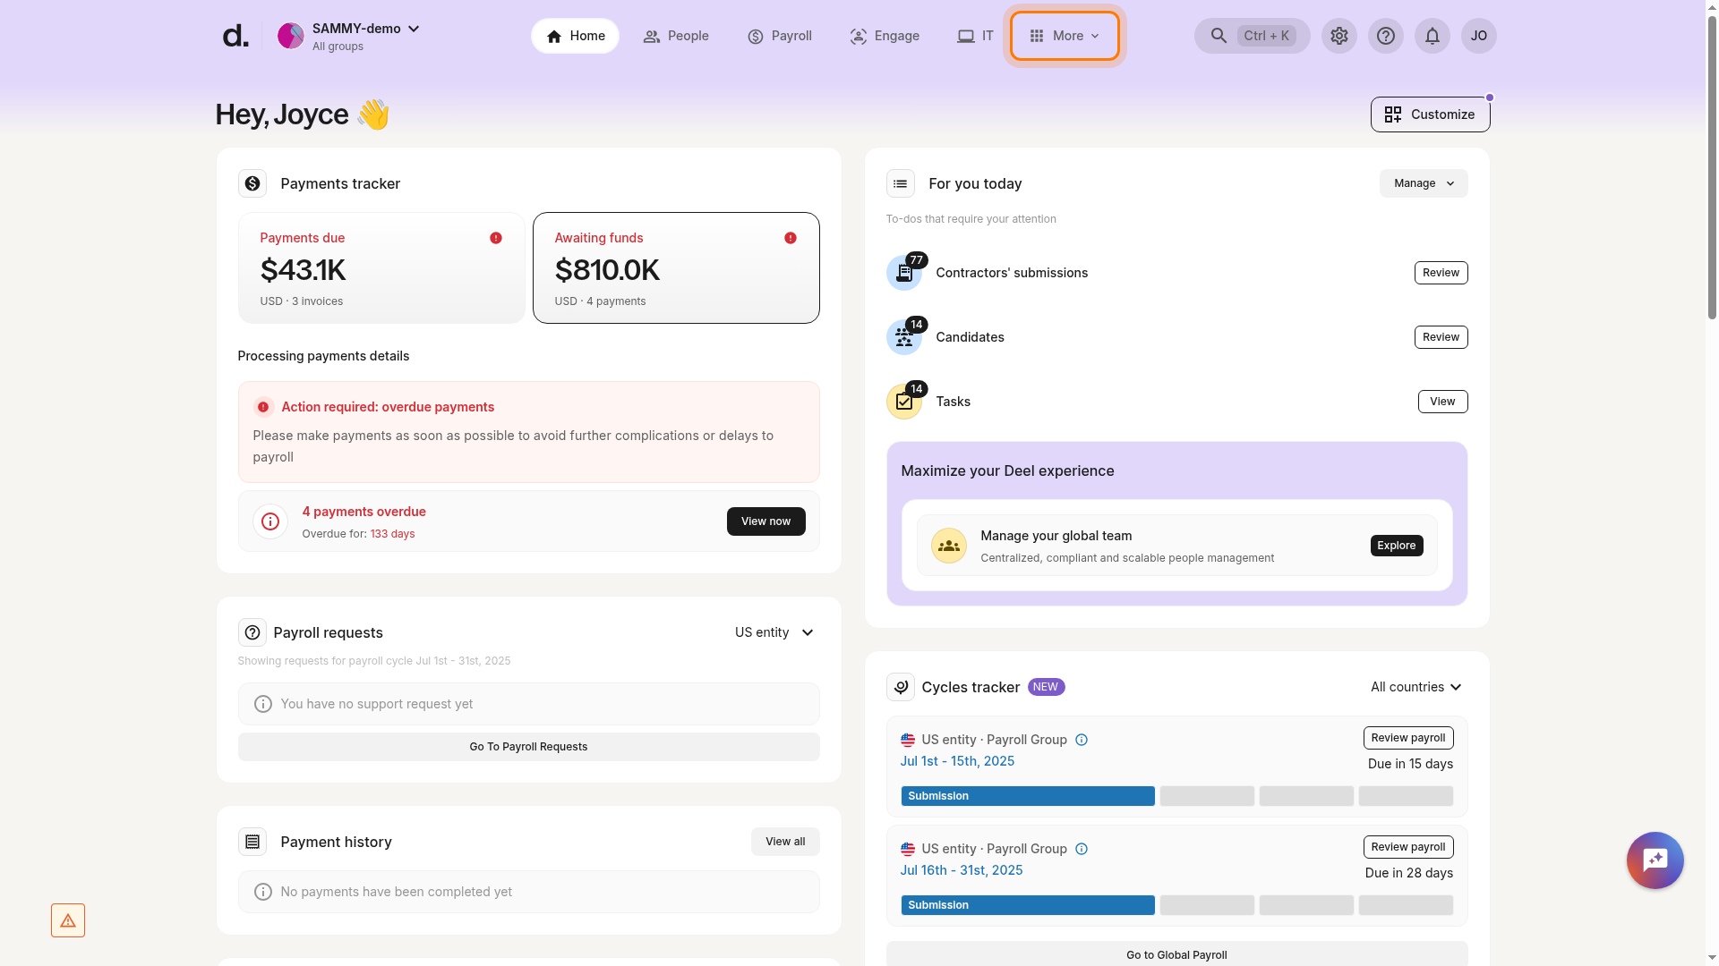Click the search field with Ctrl + K
The width and height of the screenshot is (1719, 966).
coord(1253,36)
